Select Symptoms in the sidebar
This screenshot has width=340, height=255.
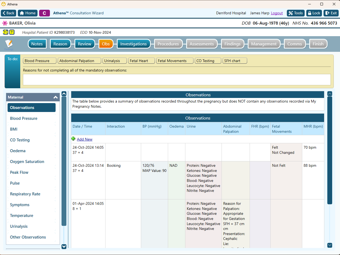[32, 205]
